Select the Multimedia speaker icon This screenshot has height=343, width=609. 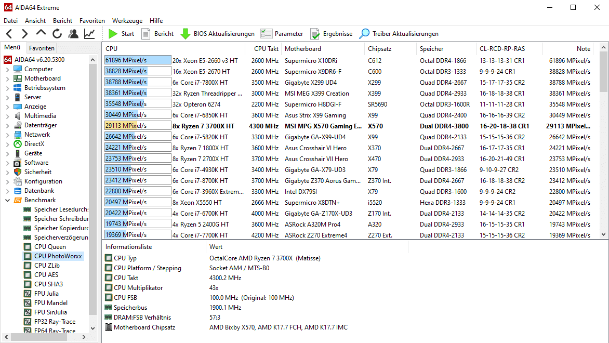click(x=18, y=116)
